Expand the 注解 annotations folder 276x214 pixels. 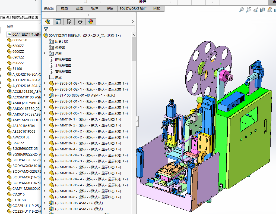(x=45, y=54)
